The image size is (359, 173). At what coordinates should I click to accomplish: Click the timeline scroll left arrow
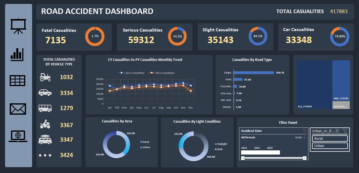coord(243,158)
